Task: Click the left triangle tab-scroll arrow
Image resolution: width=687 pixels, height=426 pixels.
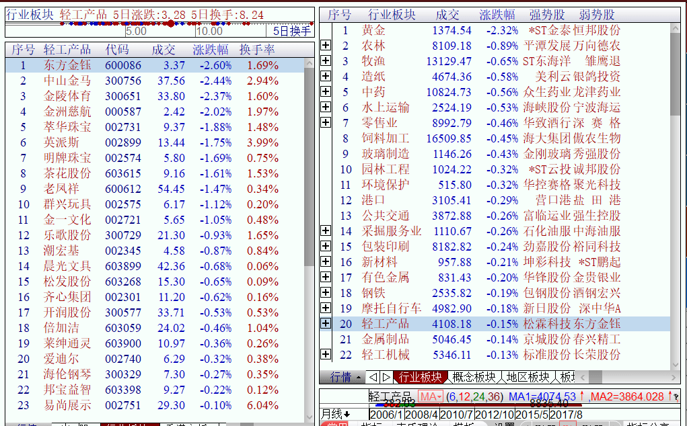Action: click(x=373, y=377)
